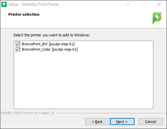Click the 'Printer selection' heading

(x=24, y=14)
